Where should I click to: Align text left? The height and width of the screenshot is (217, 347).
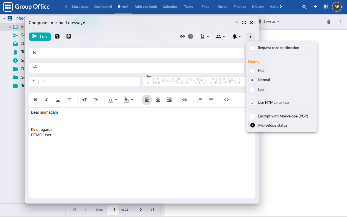click(x=147, y=100)
